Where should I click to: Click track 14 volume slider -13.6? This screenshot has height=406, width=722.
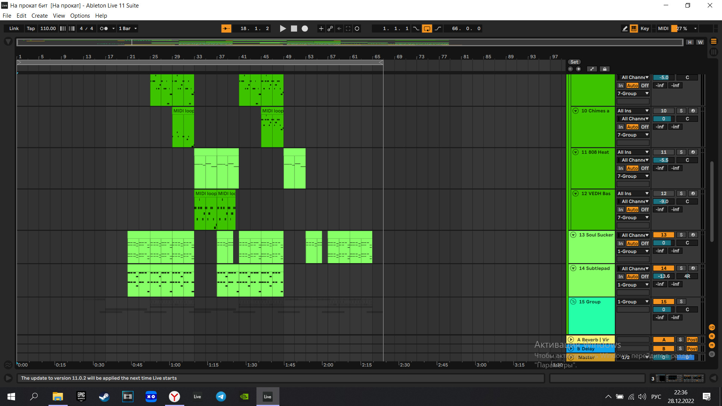tap(663, 276)
